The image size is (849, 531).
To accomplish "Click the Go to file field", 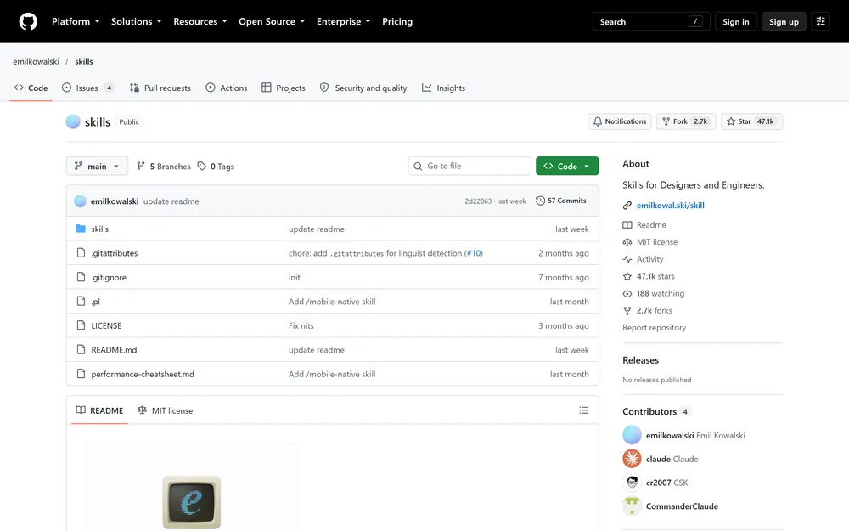I will click(469, 166).
